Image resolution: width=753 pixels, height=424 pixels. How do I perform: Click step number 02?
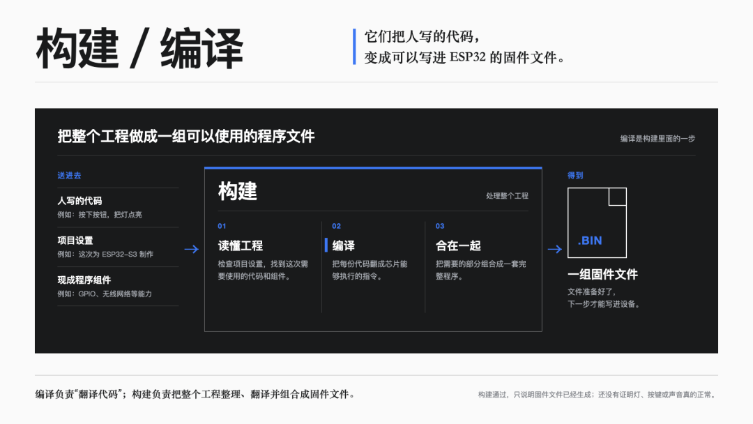pos(336,226)
